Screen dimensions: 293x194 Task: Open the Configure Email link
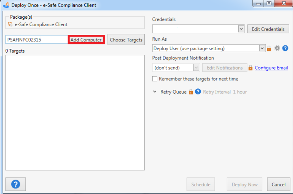pos(271,68)
